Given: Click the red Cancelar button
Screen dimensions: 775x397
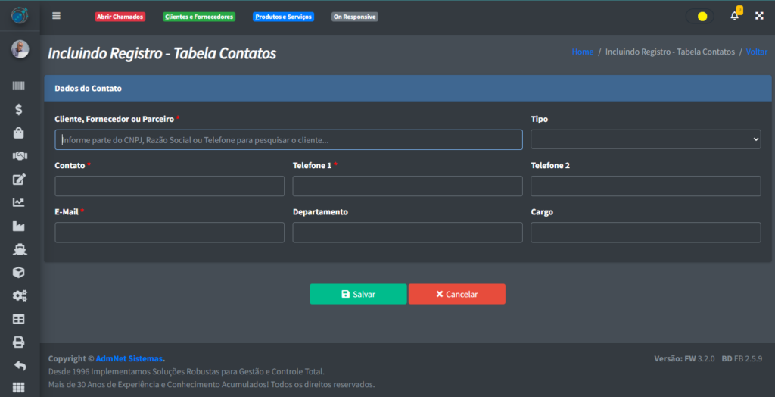Looking at the screenshot, I should [x=456, y=294].
